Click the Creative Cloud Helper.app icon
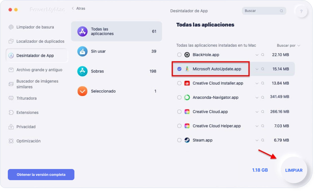Image resolution: width=316 pixels, height=192 pixels. pyautogui.click(x=187, y=126)
